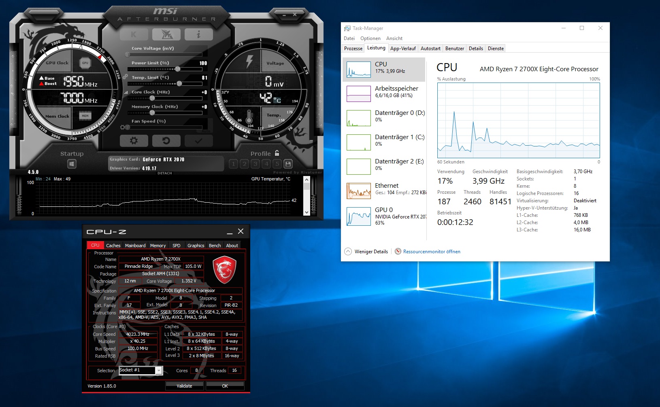This screenshot has width=660, height=407.
Task: Select profile slot 5 in Afterburner
Action: 277,164
